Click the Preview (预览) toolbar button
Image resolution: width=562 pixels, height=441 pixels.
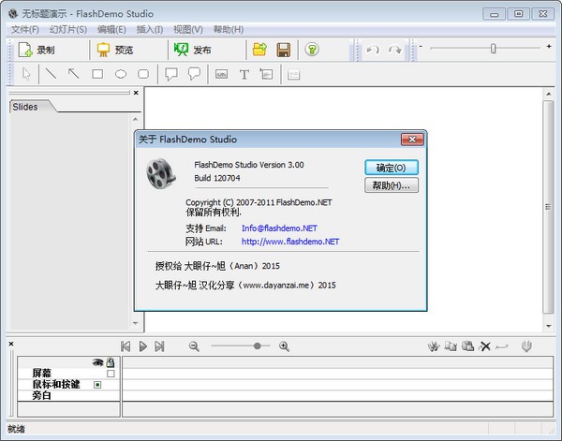click(x=115, y=51)
